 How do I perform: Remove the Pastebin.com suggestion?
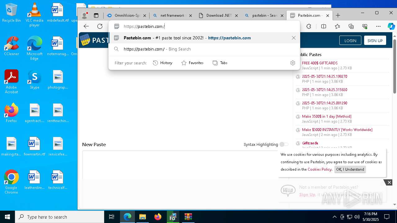click(294, 38)
